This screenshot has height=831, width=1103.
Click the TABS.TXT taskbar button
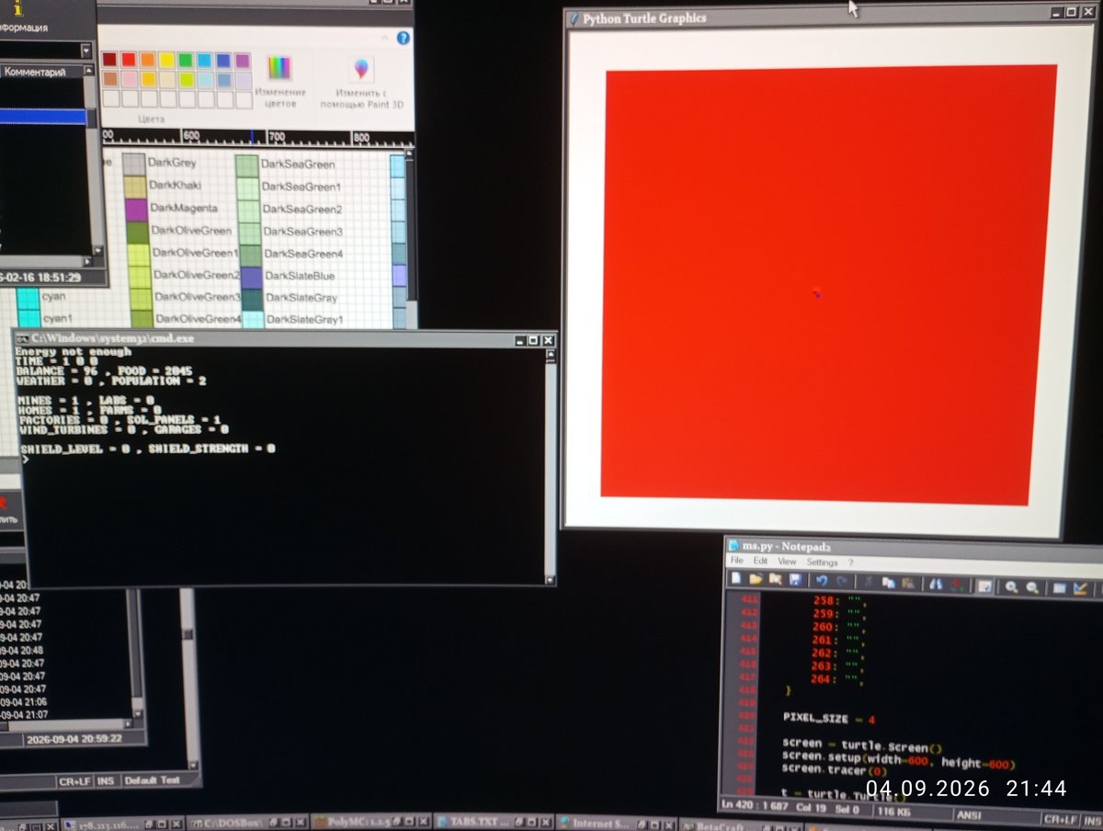(495, 823)
